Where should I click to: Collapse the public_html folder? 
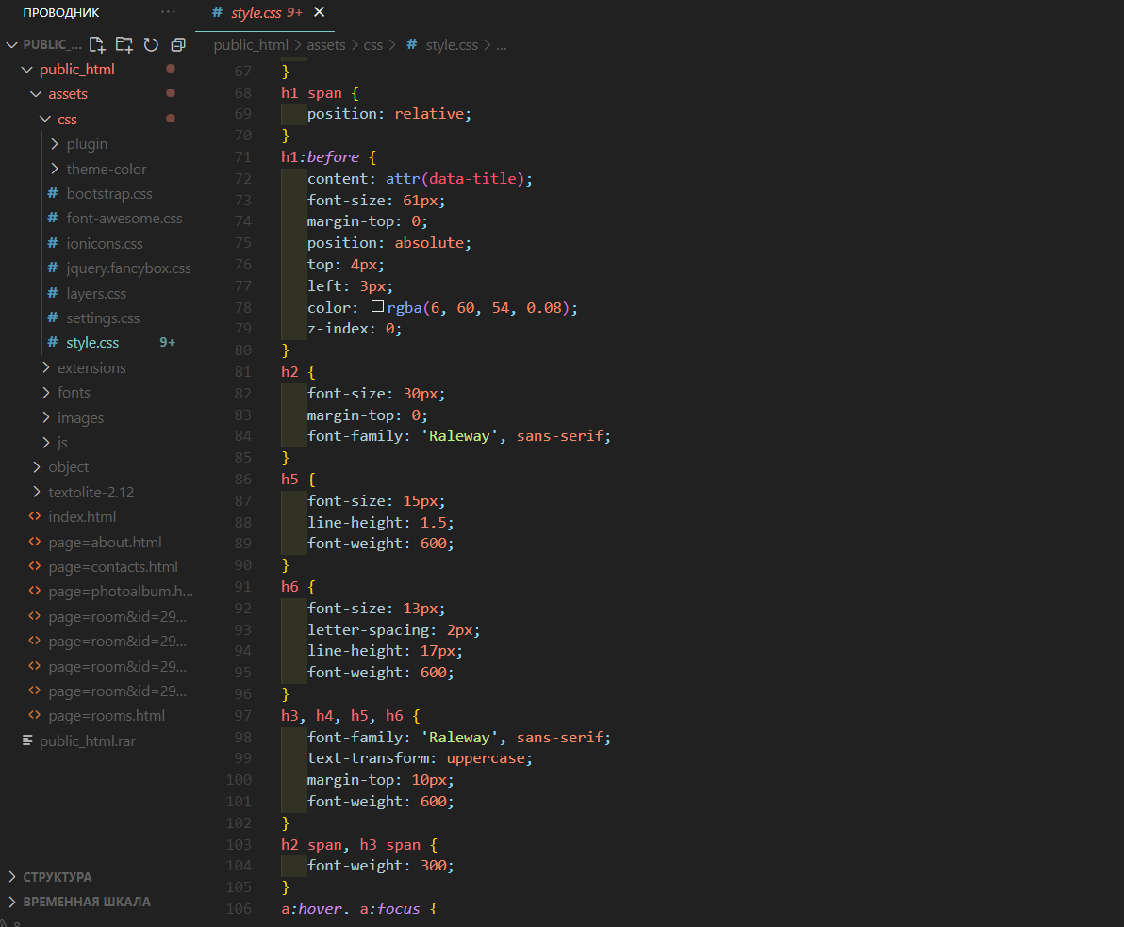(x=27, y=70)
